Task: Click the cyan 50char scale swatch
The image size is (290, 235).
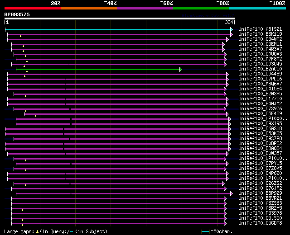Action: click(205, 231)
